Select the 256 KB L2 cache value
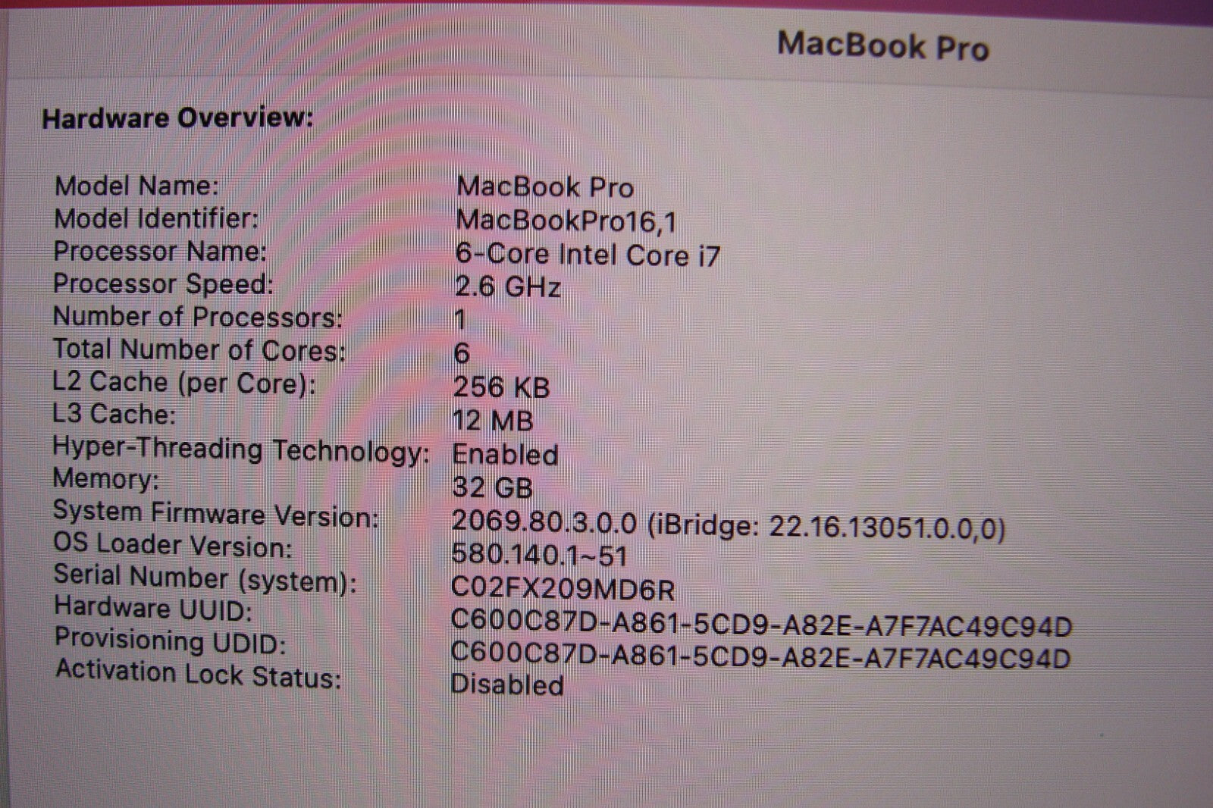1213x808 pixels. pos(501,387)
